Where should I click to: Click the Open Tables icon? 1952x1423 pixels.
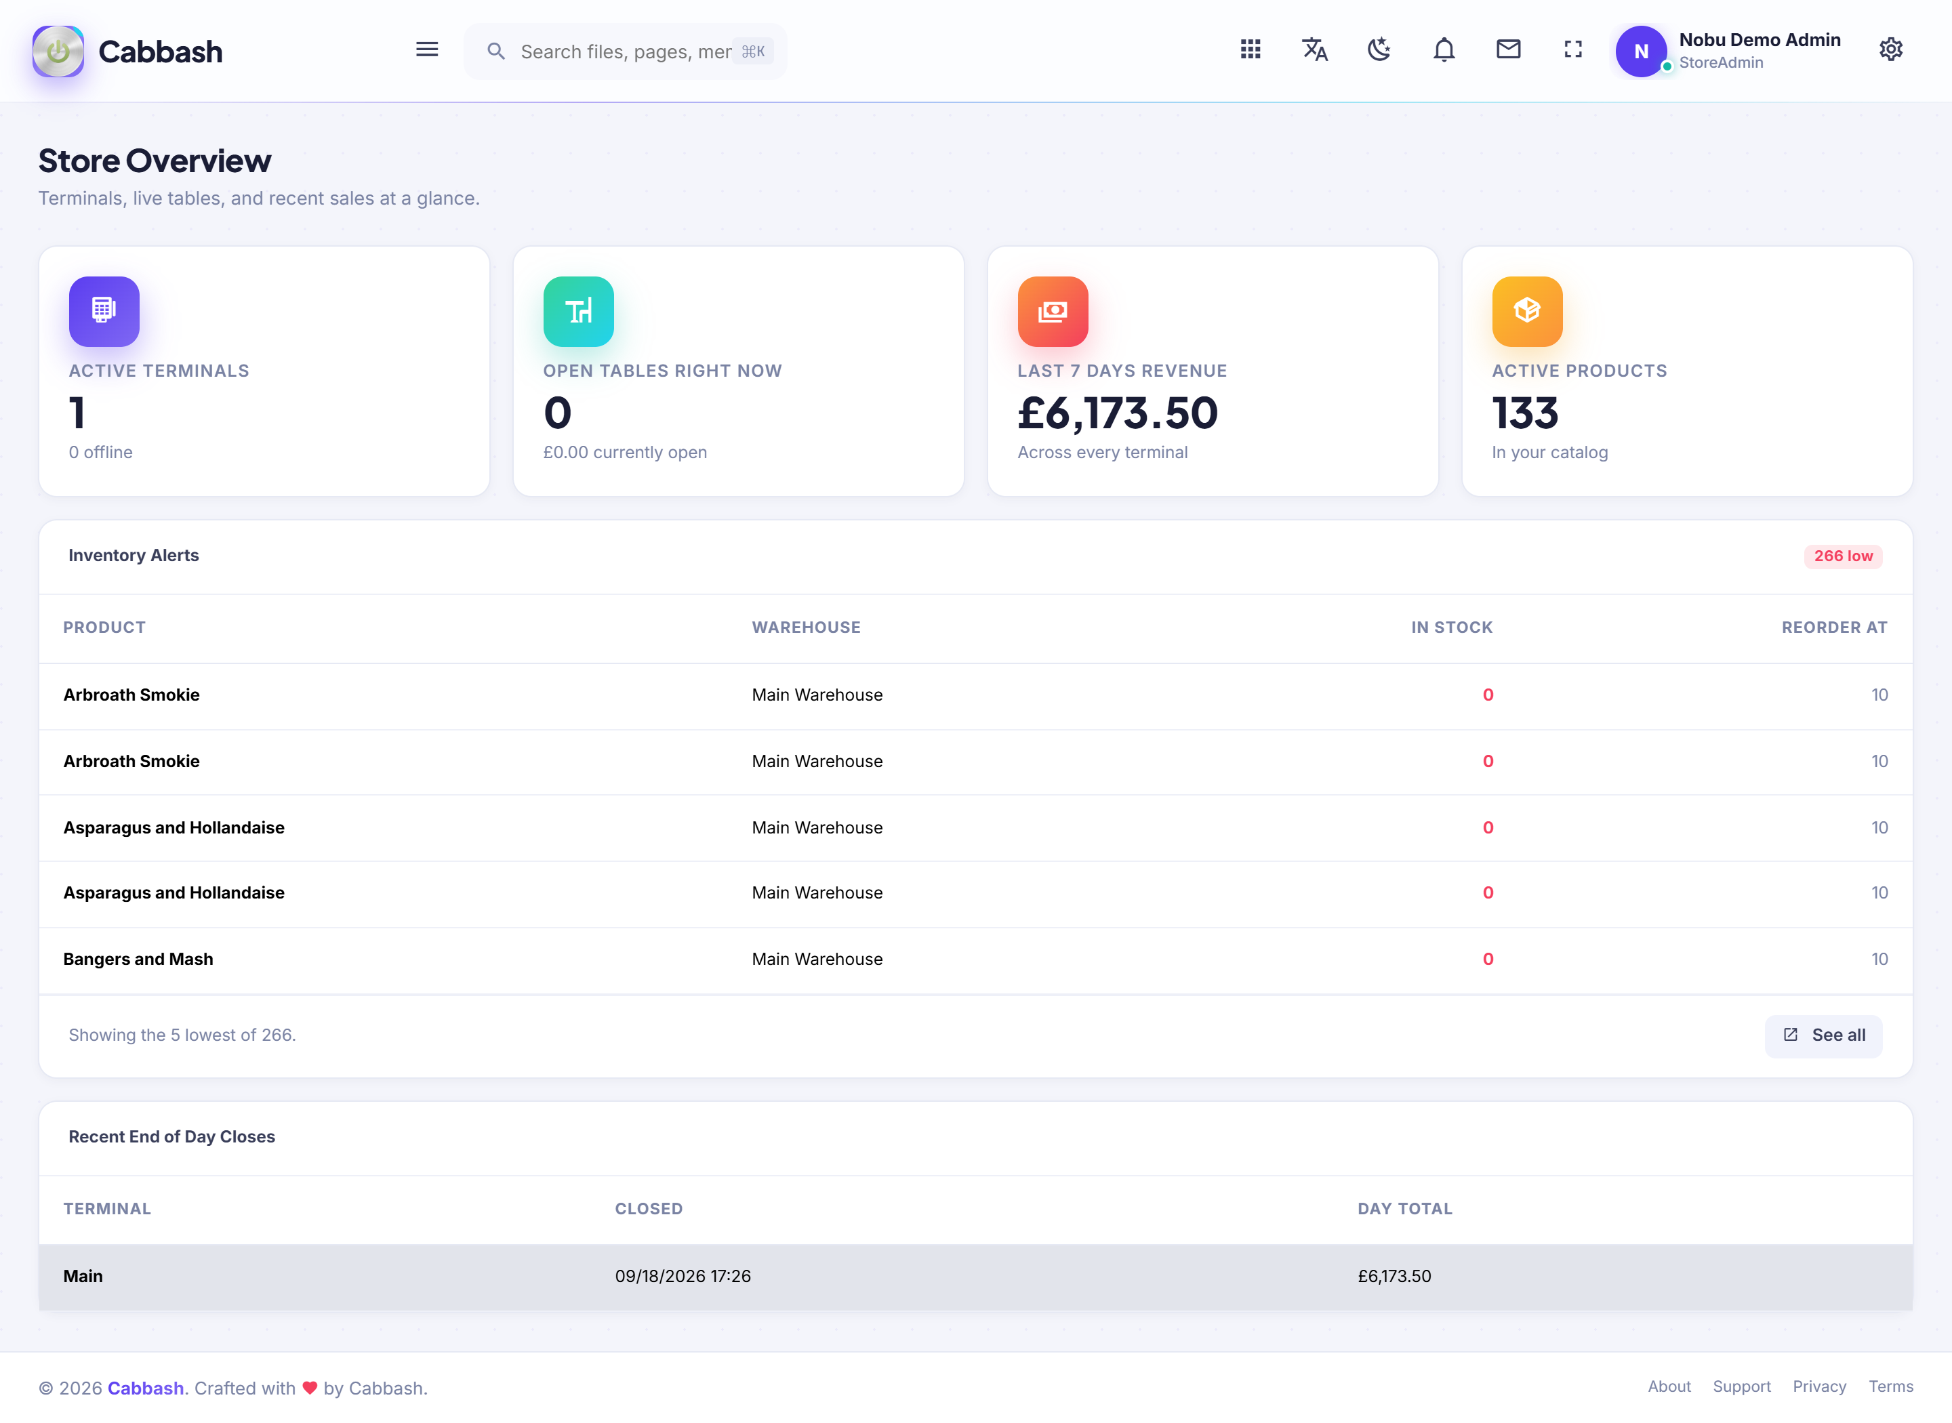pyautogui.click(x=579, y=311)
